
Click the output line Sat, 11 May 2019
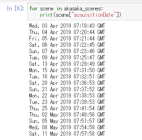coord(67,134)
